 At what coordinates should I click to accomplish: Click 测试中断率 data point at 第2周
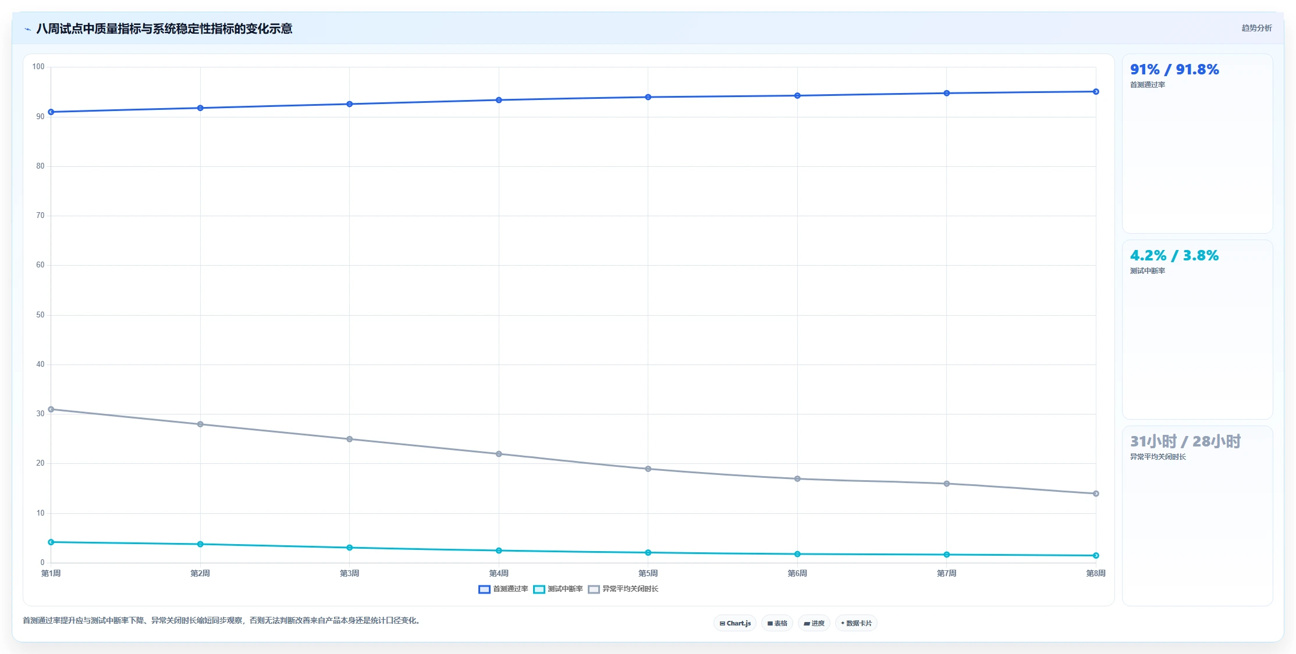[x=200, y=544]
